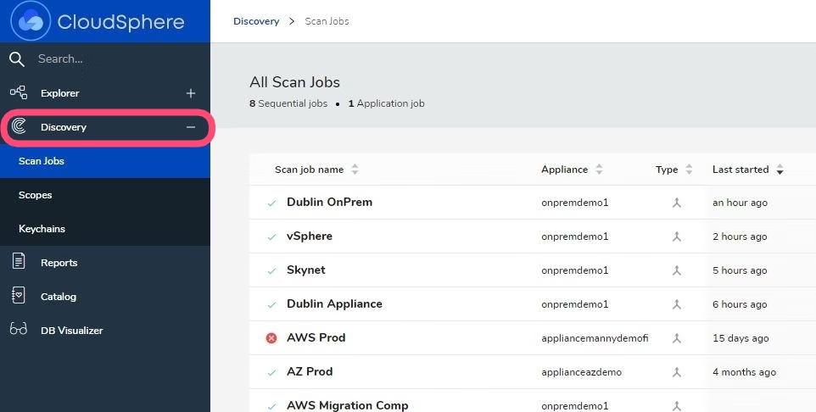Click the type icon in AZ Prod row
Screen dimensions: 816x412
[677, 372]
